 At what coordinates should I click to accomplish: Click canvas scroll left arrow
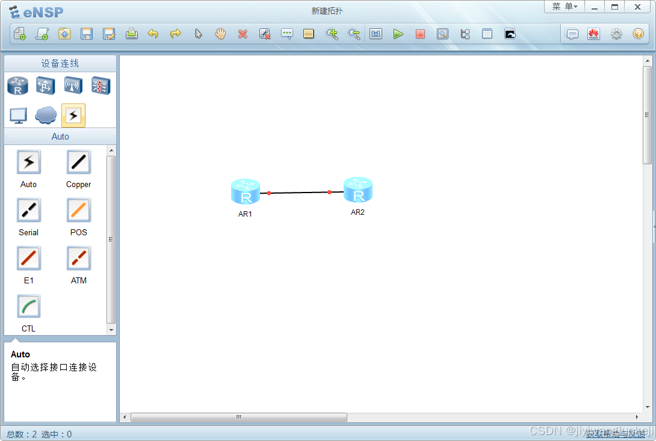pyautogui.click(x=124, y=417)
